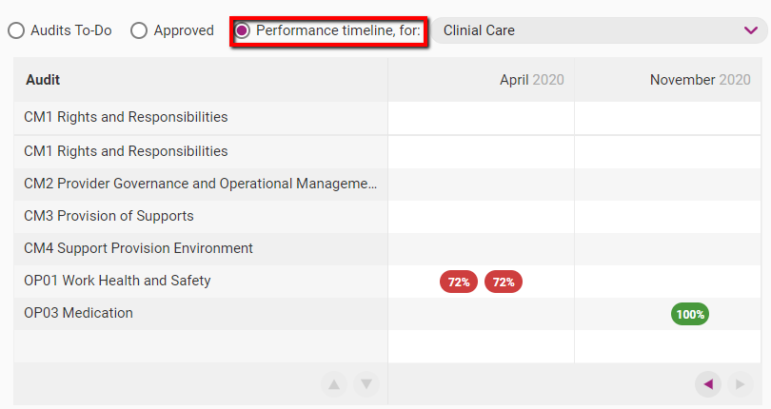
Task: Go to next timeline period arrow
Action: [x=739, y=384]
